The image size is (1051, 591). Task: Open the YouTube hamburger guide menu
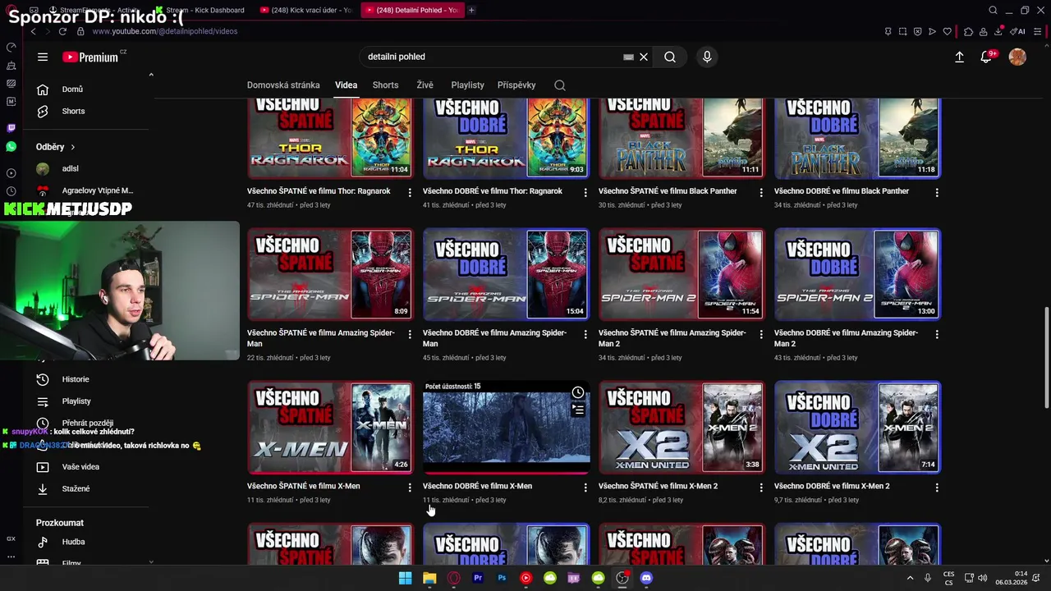tap(43, 57)
